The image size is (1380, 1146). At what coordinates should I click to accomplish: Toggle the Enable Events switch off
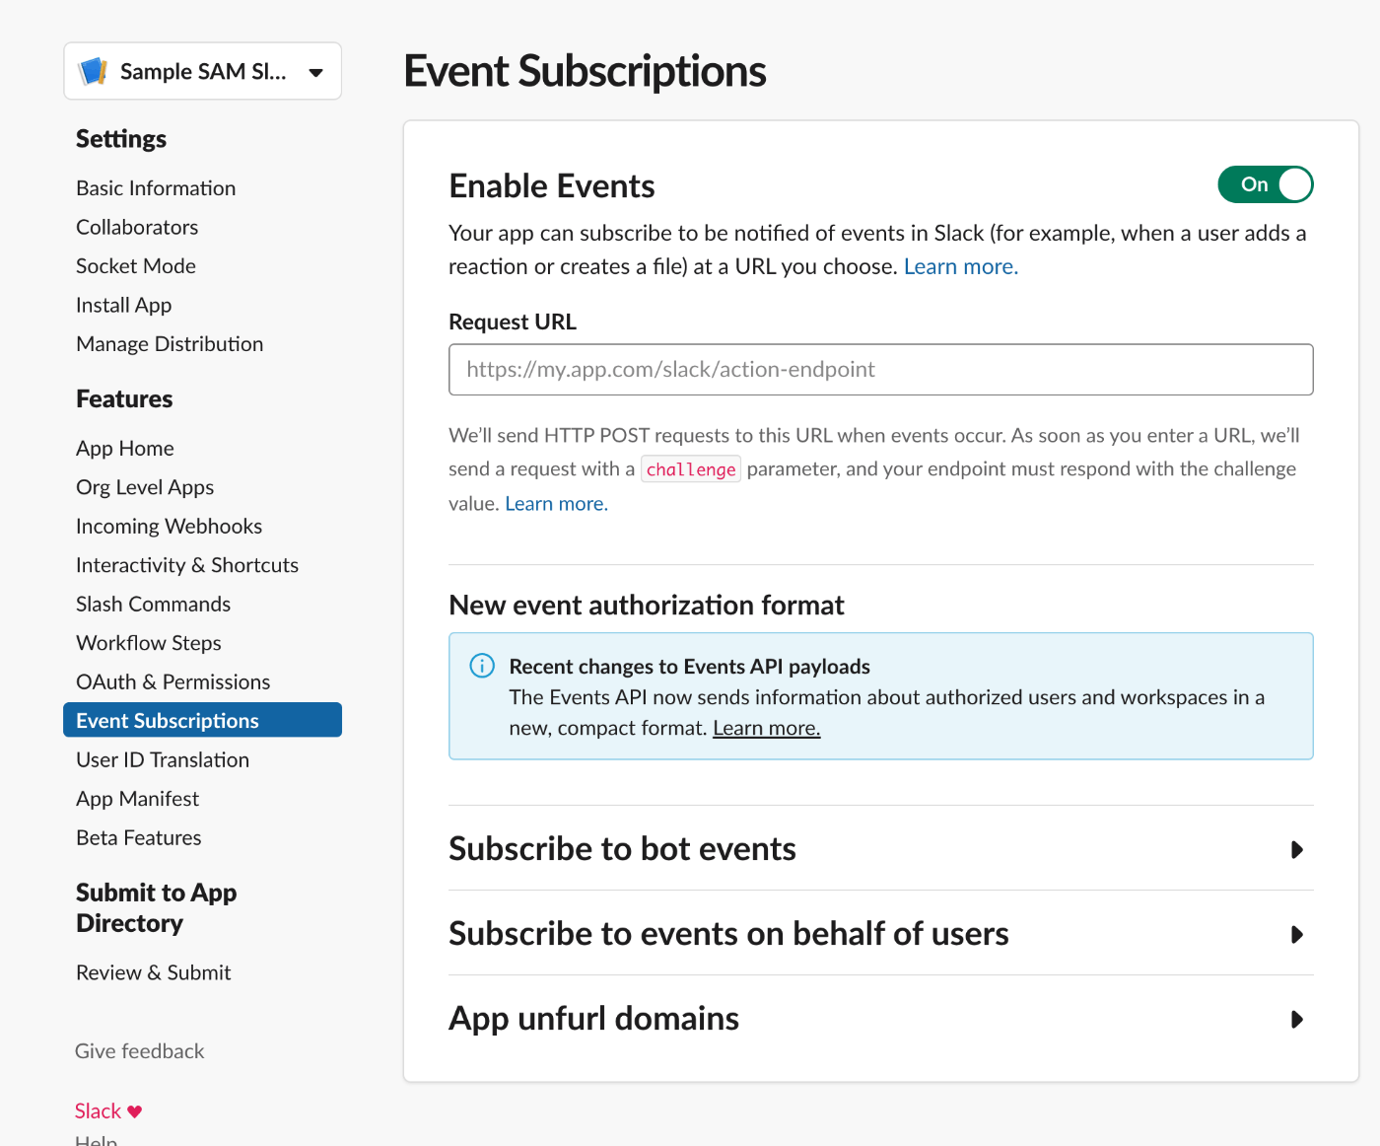coord(1266,184)
